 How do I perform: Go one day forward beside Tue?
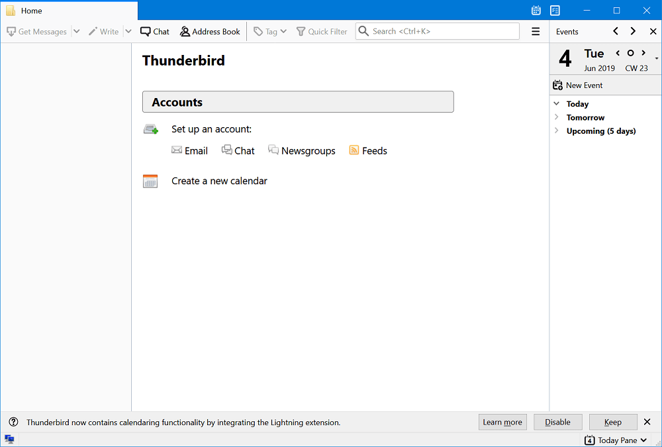pyautogui.click(x=643, y=53)
